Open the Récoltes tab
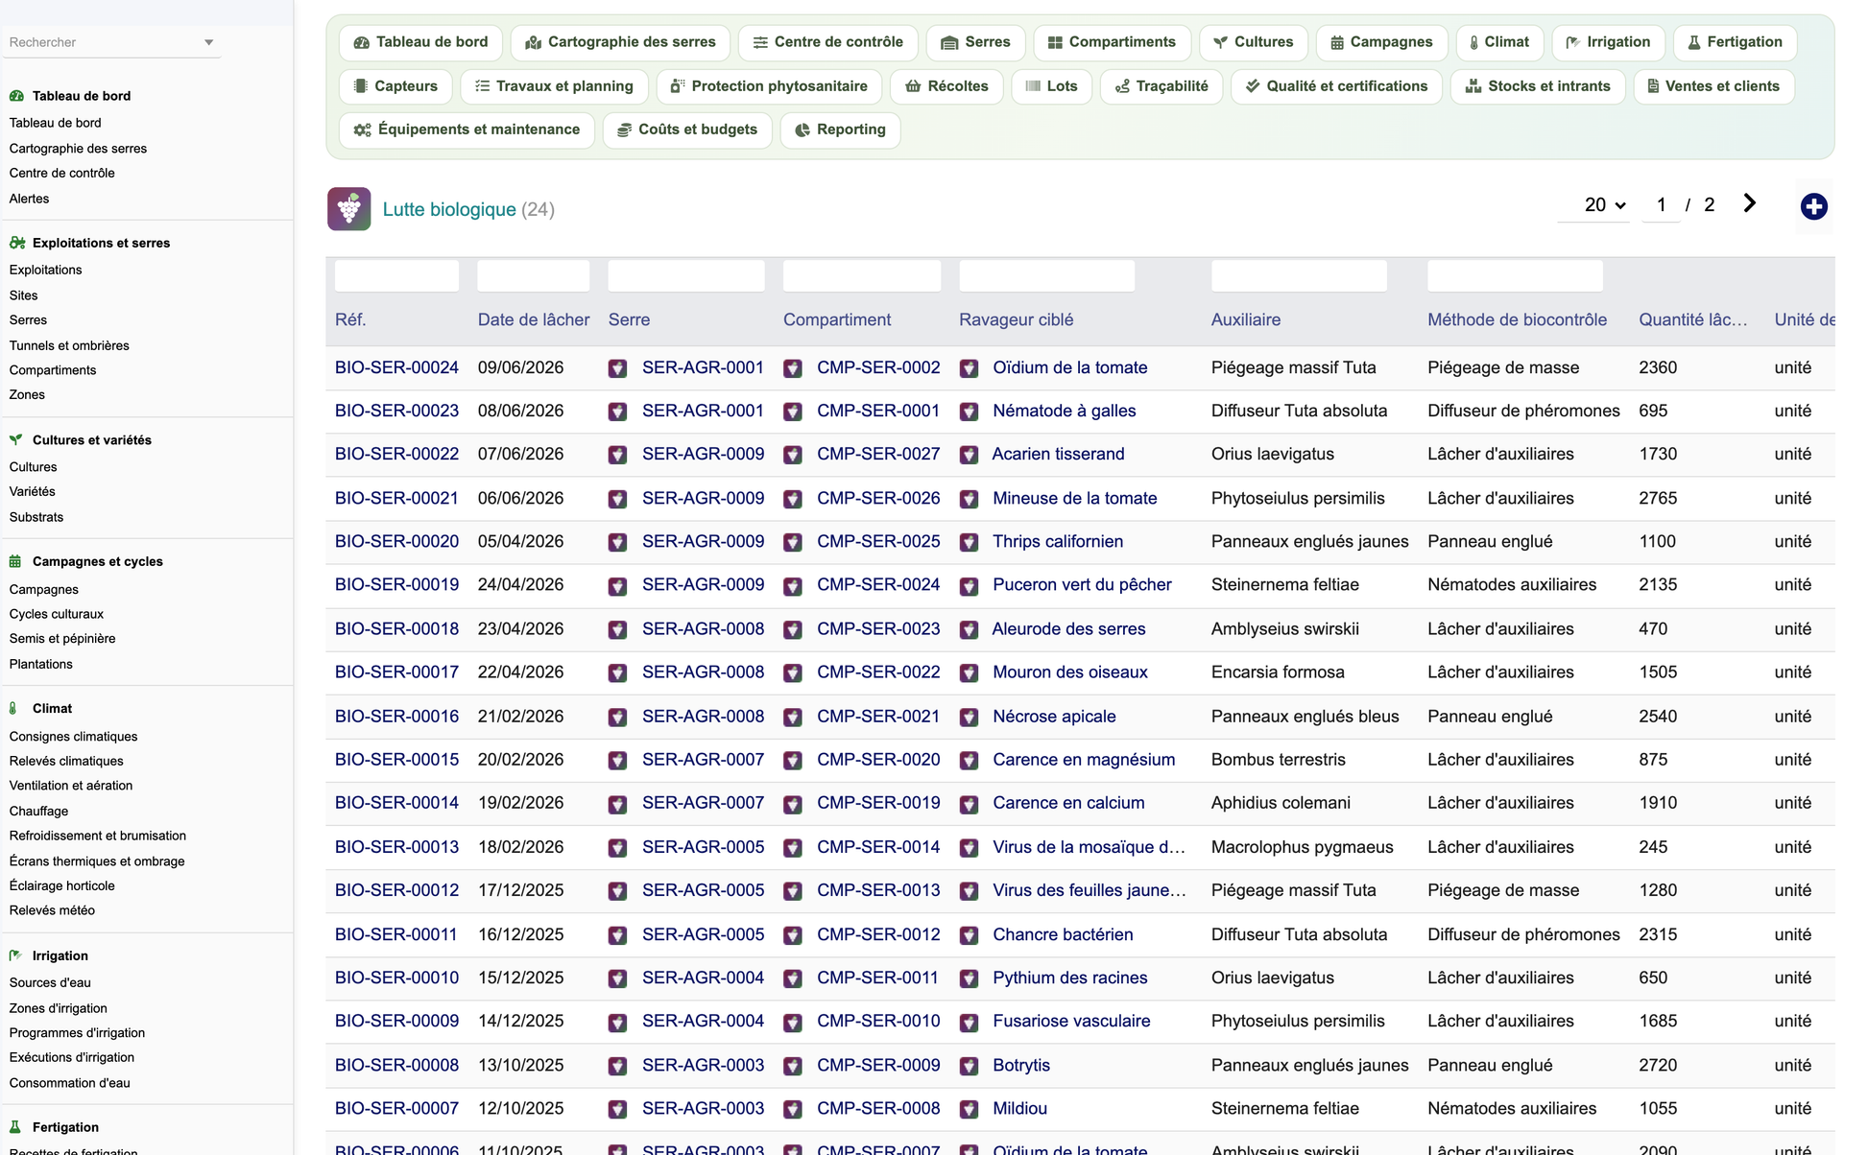 (x=946, y=86)
